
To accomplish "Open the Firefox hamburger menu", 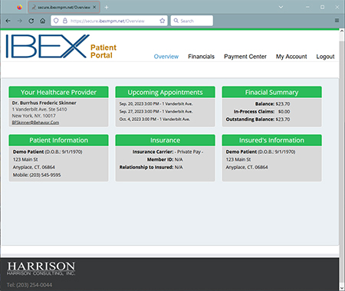I will pyautogui.click(x=337, y=20).
